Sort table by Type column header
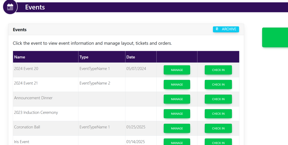 [x=84, y=57]
